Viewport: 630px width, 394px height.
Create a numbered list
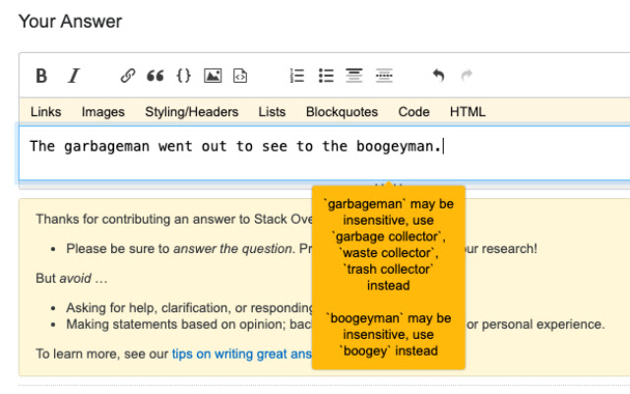(x=297, y=76)
